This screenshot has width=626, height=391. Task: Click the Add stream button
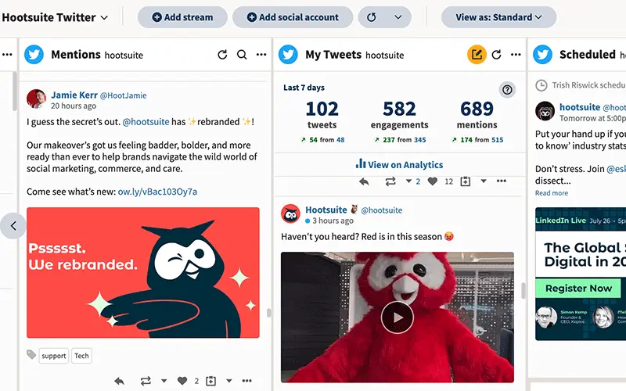pyautogui.click(x=182, y=17)
